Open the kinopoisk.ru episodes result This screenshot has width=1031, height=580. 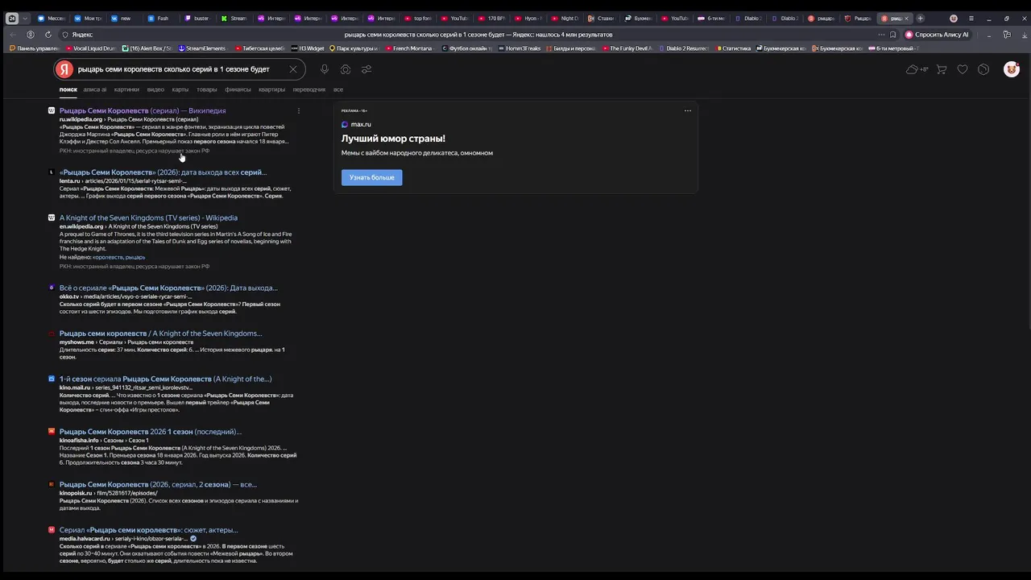158,485
